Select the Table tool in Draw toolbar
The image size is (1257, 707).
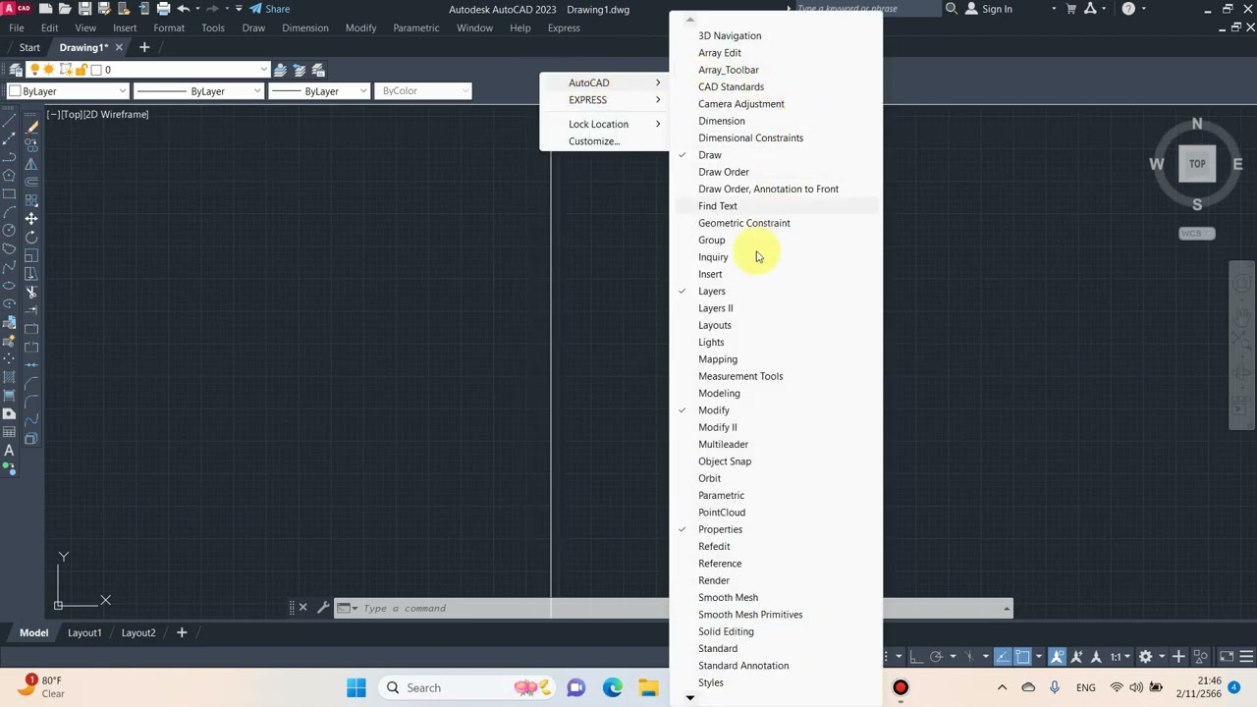9,432
